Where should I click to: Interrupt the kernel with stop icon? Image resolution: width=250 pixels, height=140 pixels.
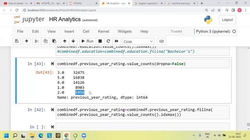pyautogui.click(x=100, y=41)
